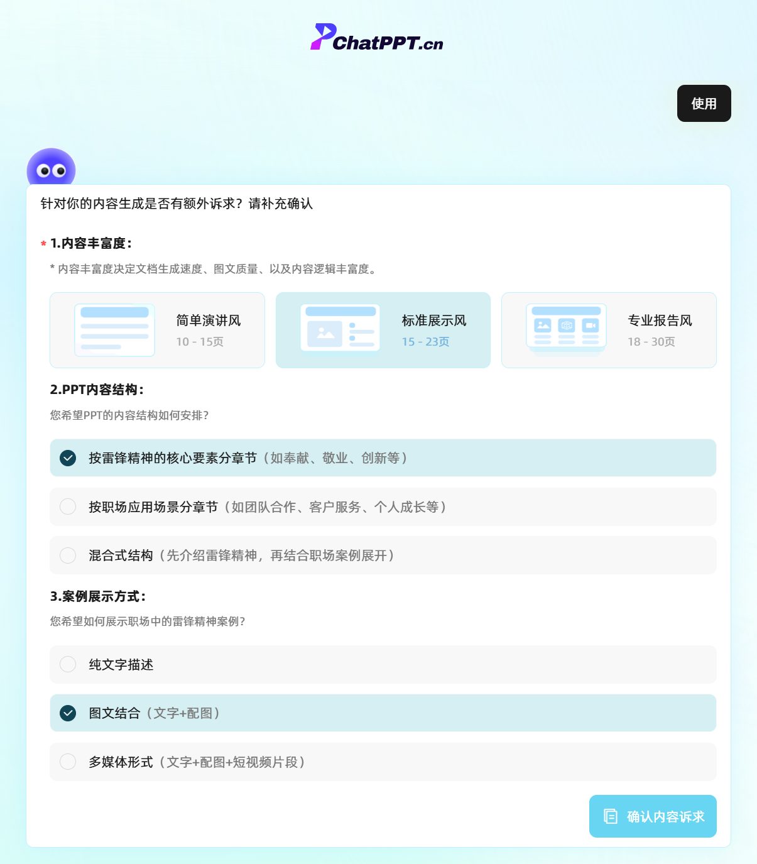Click the document icon inside 确认内容诉求 button
Image resolution: width=757 pixels, height=864 pixels.
pos(610,816)
